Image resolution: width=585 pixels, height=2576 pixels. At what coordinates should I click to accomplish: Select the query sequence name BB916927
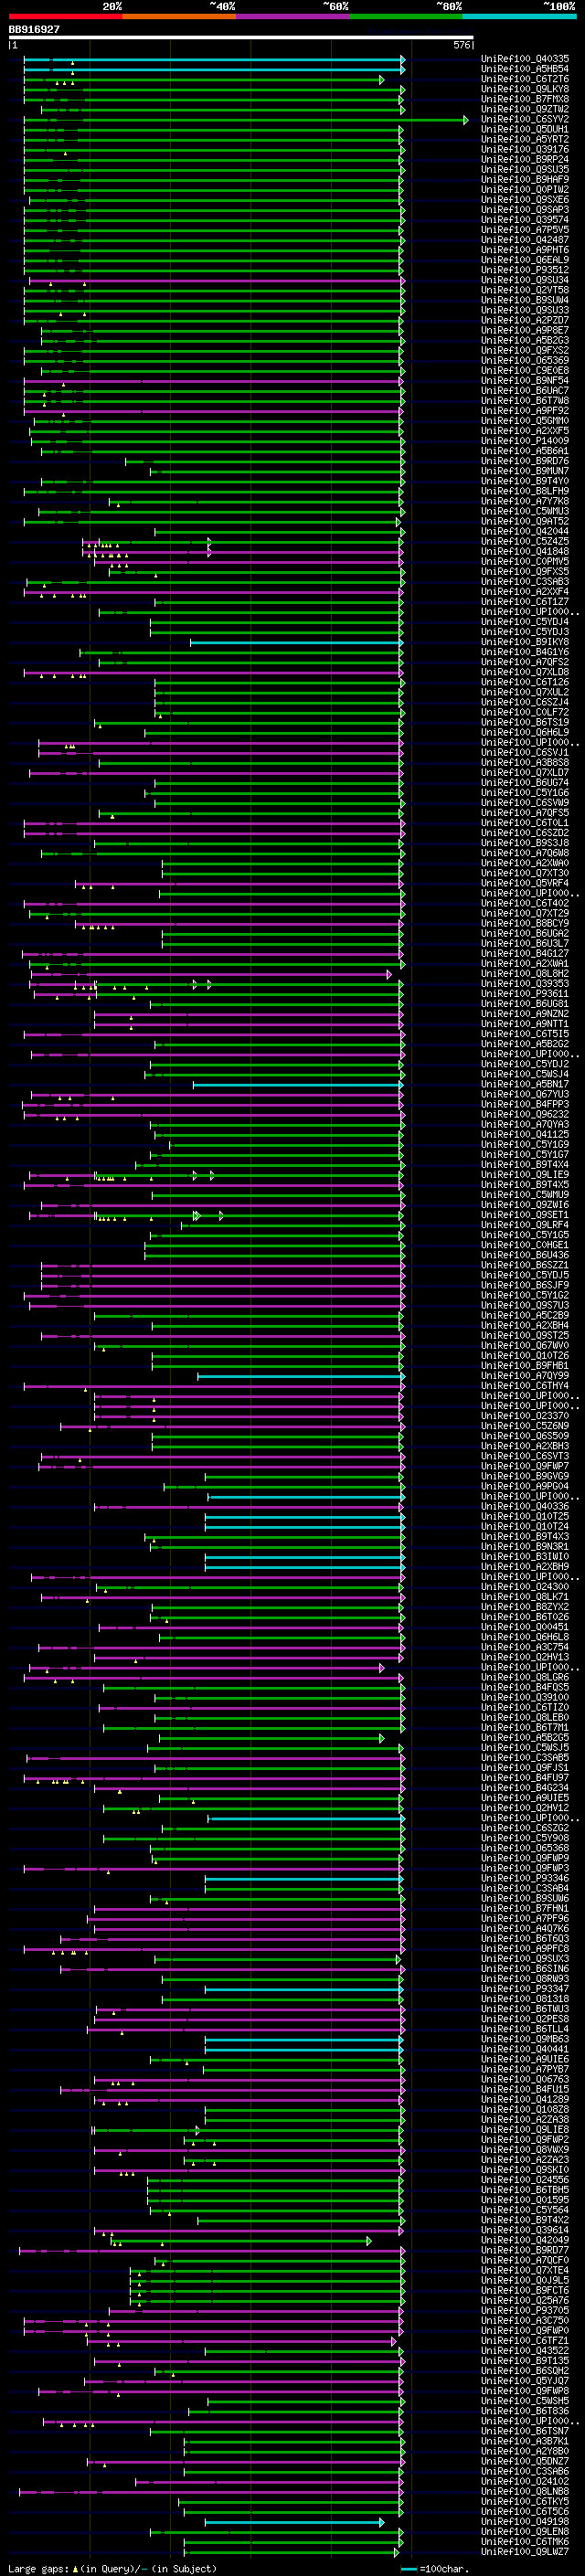pyautogui.click(x=34, y=30)
